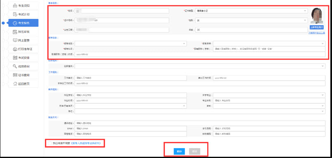The image size is (332, 158).
Task: Focus the 姓名 input field
Action: tap(122, 11)
